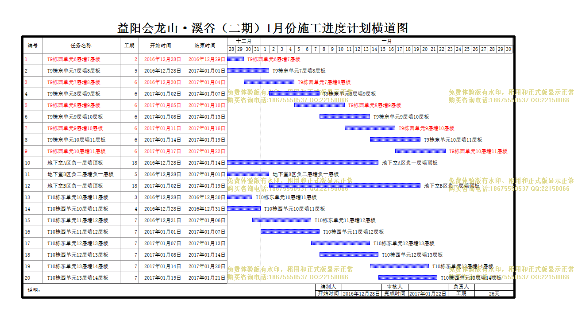This screenshot has width=574, height=319.
Task: Click the Gantt bar of task 18 T10栋西单元12层墙13层板
Action: 349,254
